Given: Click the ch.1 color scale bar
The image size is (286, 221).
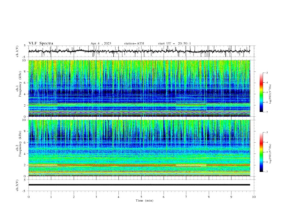Looking at the screenshot, I should click(261, 92).
